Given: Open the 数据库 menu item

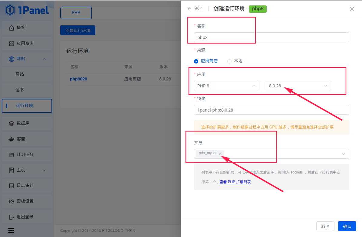Looking at the screenshot, I should [x=27, y=123].
